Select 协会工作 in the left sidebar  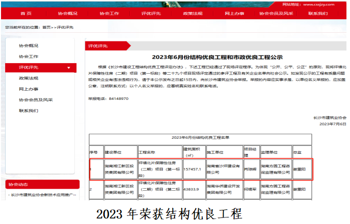[28, 57]
